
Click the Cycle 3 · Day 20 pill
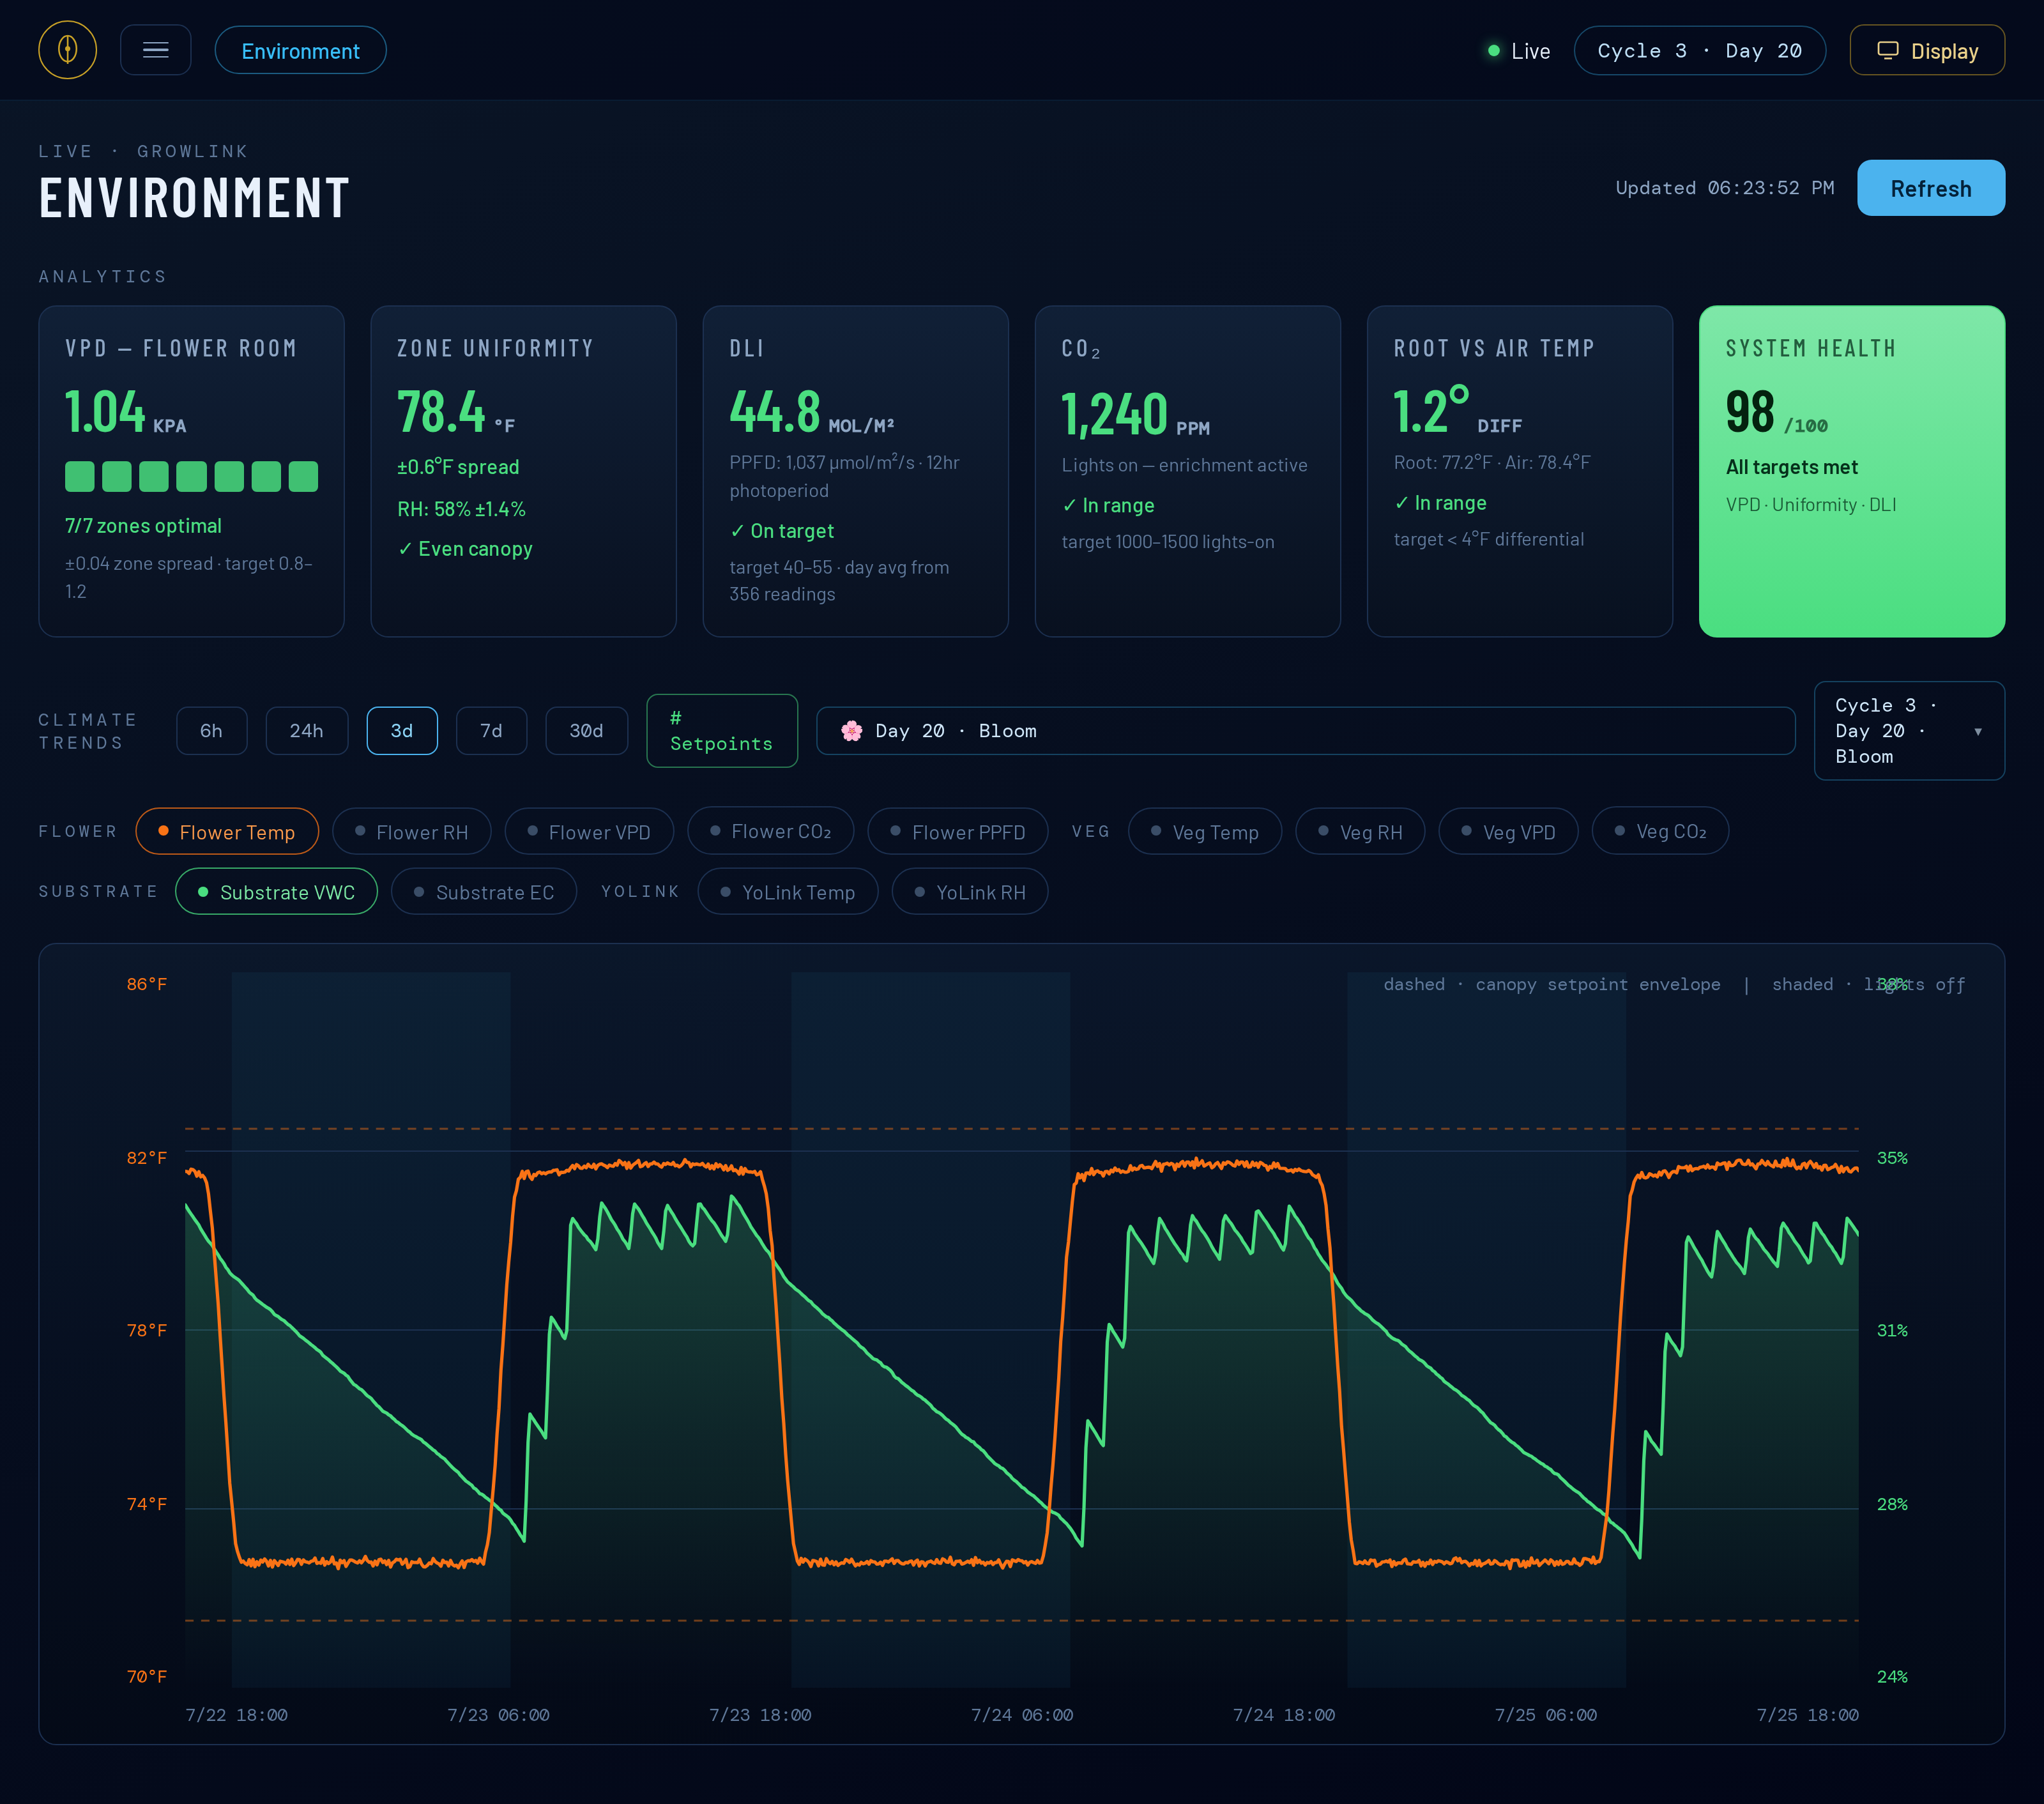pyautogui.click(x=1700, y=51)
